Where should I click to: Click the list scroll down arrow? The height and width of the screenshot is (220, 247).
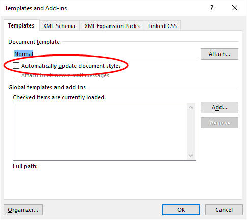coord(191,155)
